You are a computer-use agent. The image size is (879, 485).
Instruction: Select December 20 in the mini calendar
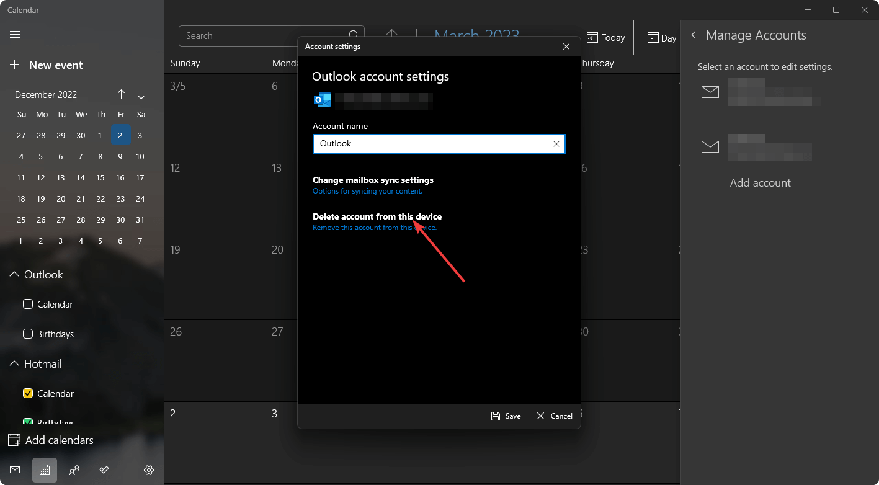tap(61, 198)
